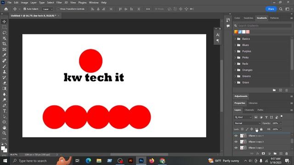Select the orange recent gradient swatch
Screen dimensions: 294x165
[236, 32]
